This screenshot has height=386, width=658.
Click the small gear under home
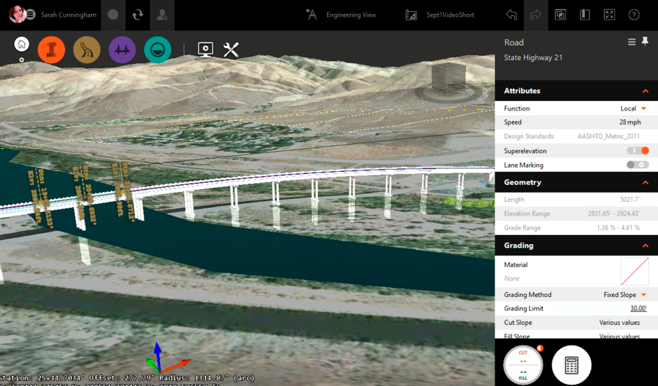[x=22, y=60]
